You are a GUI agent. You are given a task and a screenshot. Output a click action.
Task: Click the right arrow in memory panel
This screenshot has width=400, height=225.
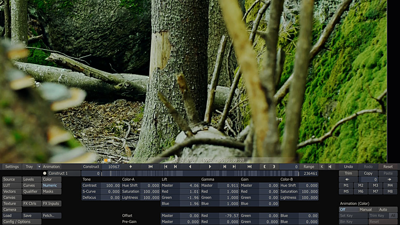click(390, 180)
